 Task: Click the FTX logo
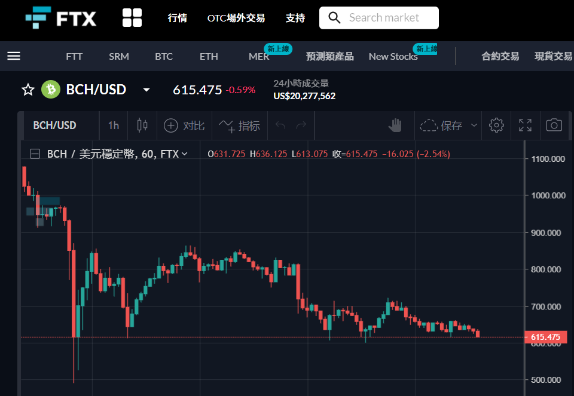click(x=61, y=17)
